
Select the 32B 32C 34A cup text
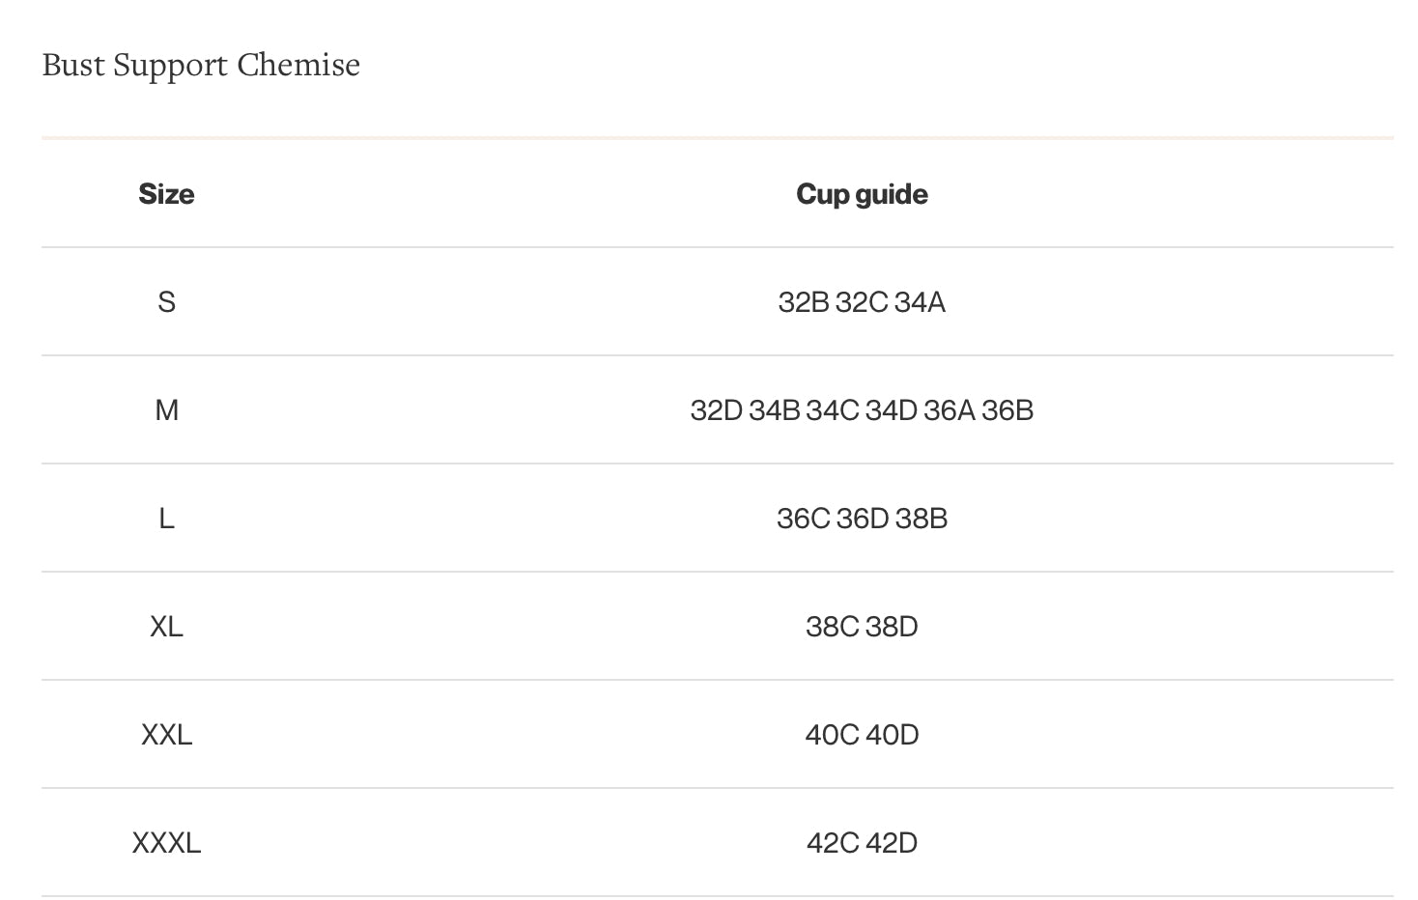[862, 302]
